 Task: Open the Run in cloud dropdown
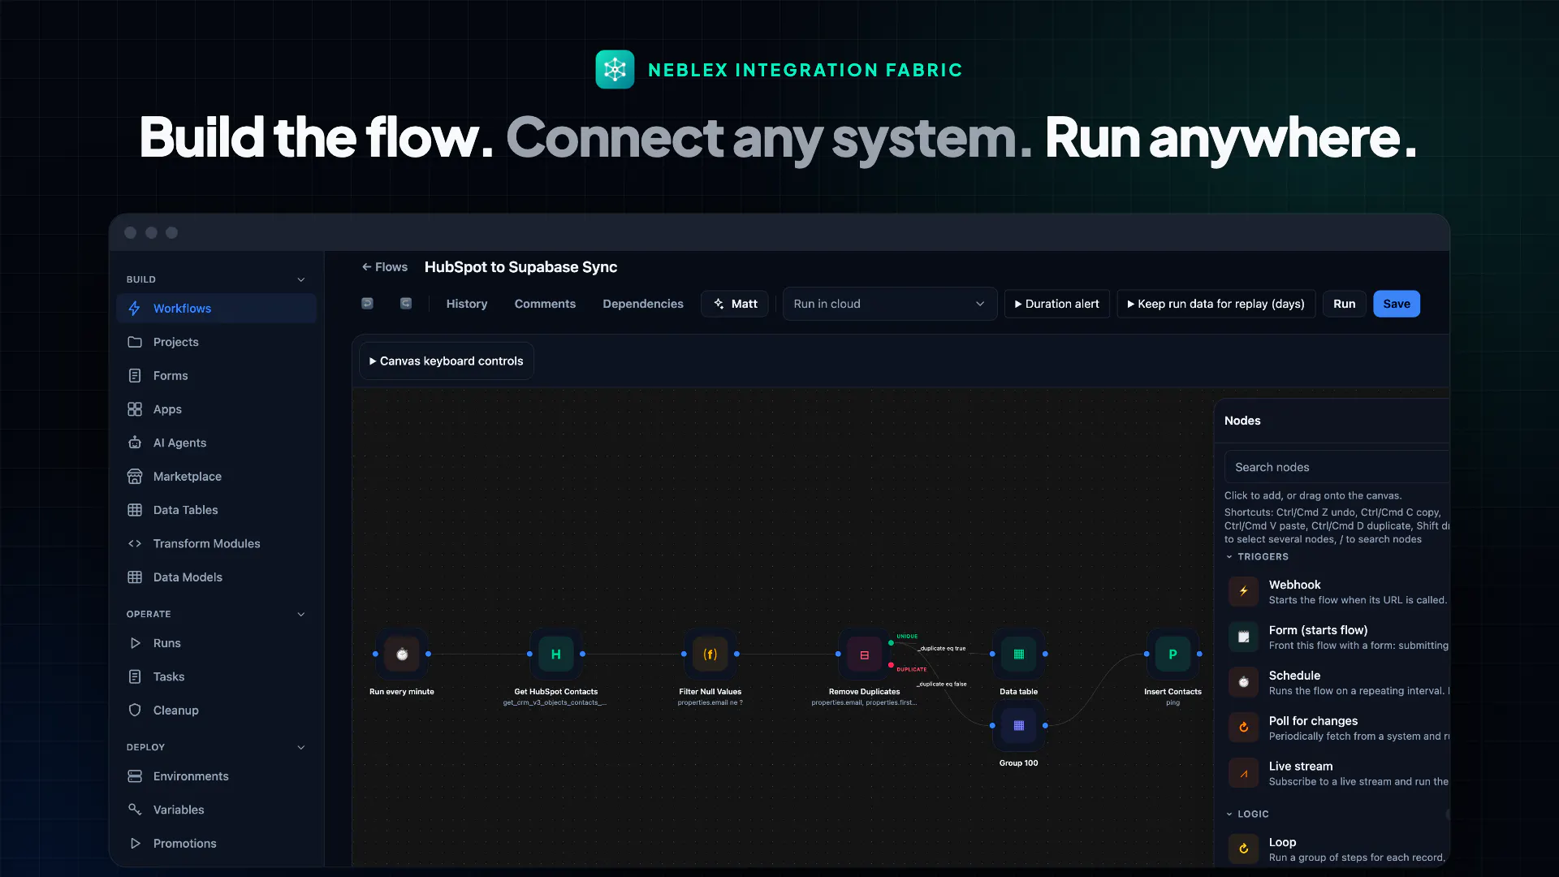tap(890, 304)
